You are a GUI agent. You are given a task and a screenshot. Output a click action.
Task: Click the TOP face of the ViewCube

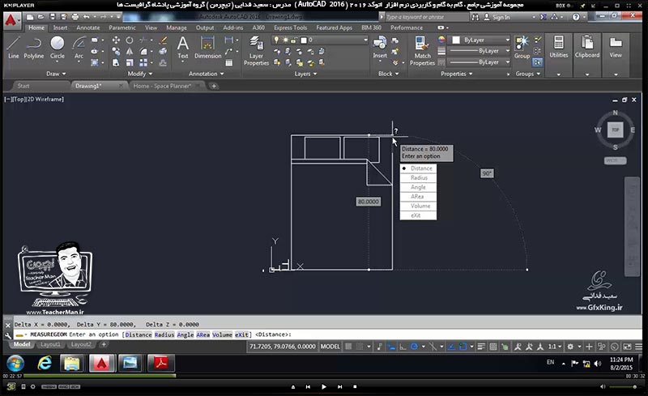pyautogui.click(x=615, y=130)
